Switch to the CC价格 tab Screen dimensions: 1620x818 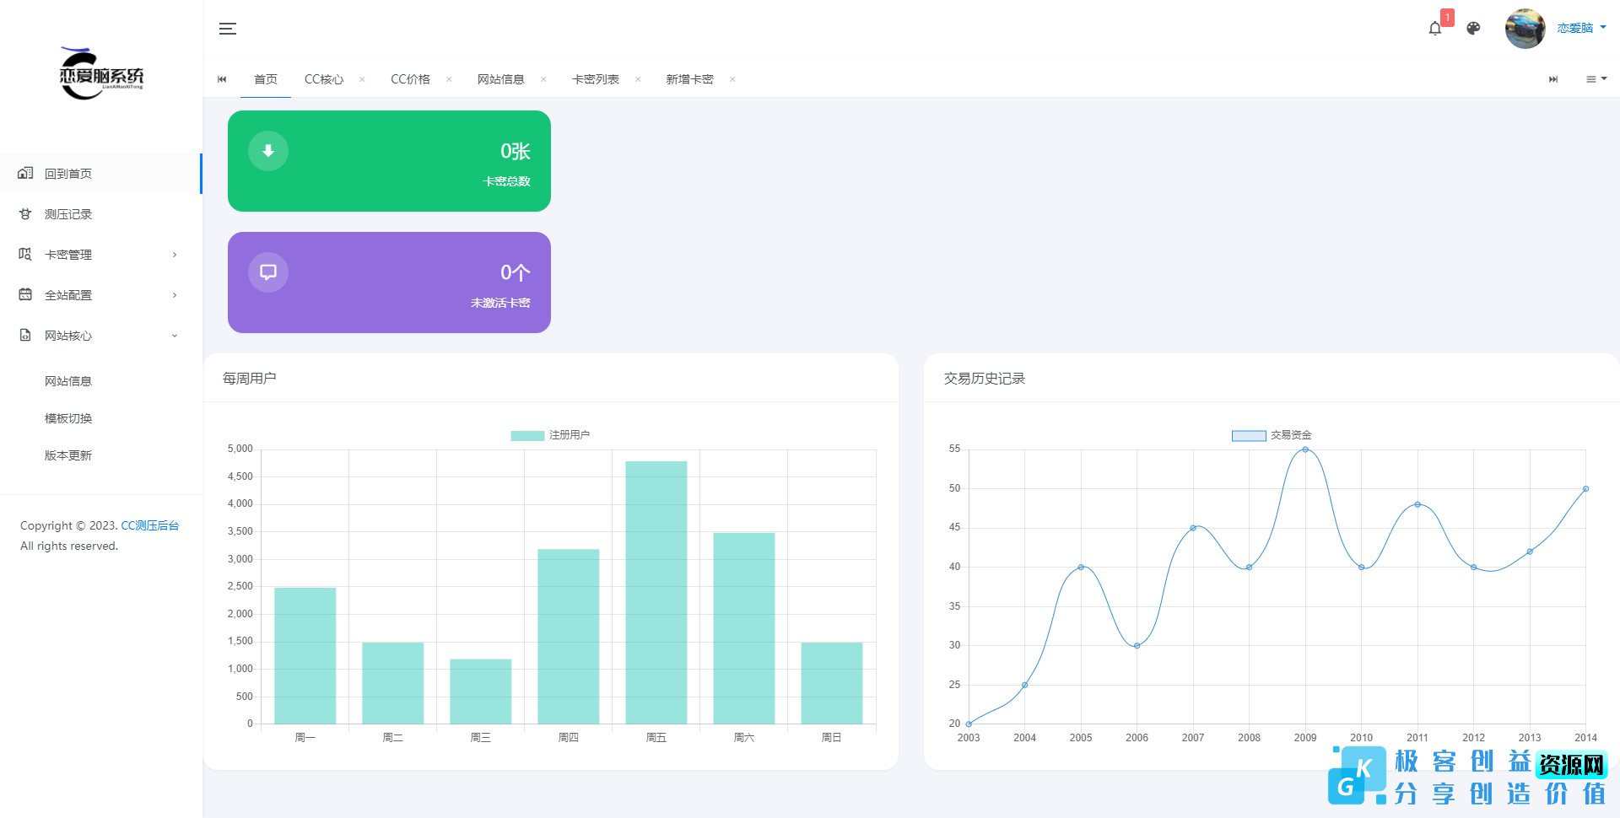pyautogui.click(x=410, y=79)
